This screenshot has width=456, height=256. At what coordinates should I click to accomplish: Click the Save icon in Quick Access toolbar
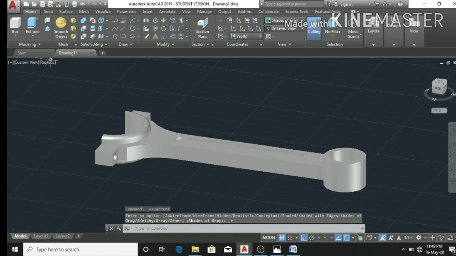(x=42, y=4)
